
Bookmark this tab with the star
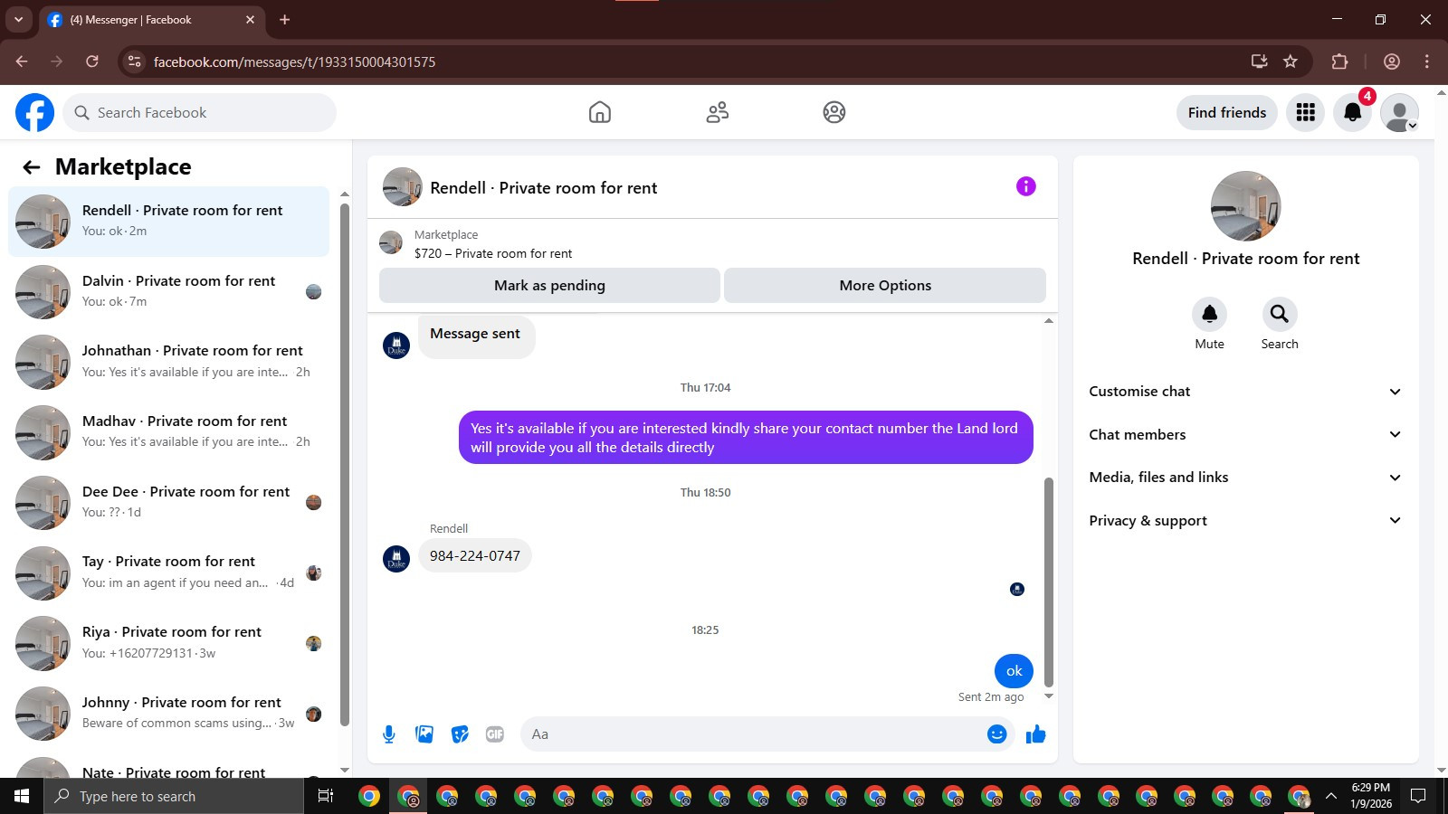point(1291,62)
